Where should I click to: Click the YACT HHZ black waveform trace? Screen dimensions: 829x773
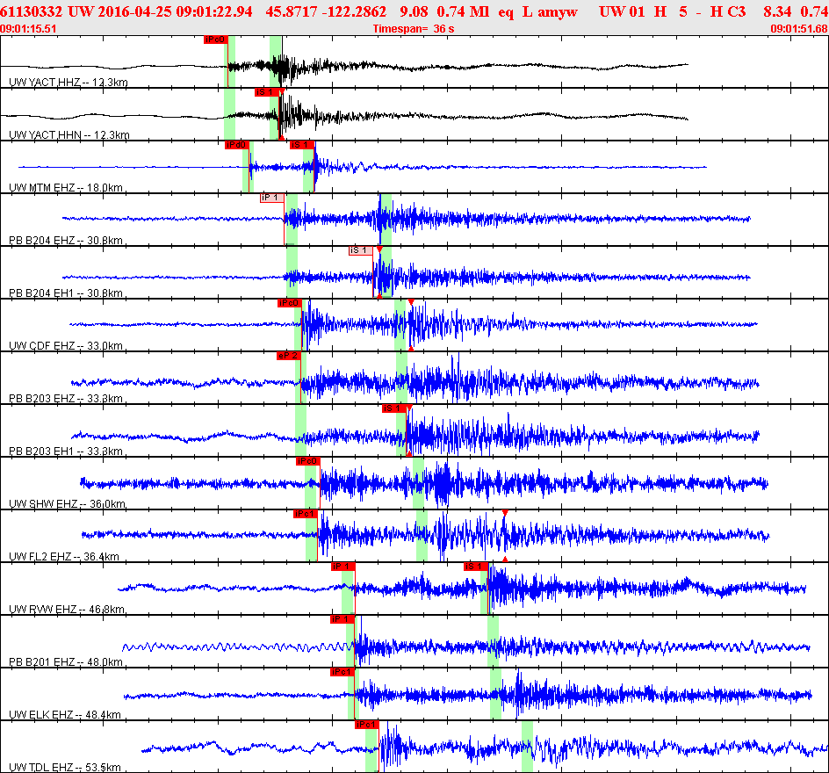coord(343,66)
